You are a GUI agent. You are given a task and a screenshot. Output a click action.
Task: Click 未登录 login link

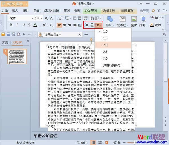point(144,10)
